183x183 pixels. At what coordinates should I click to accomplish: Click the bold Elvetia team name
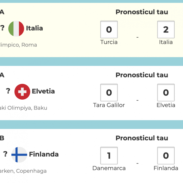click(x=43, y=91)
